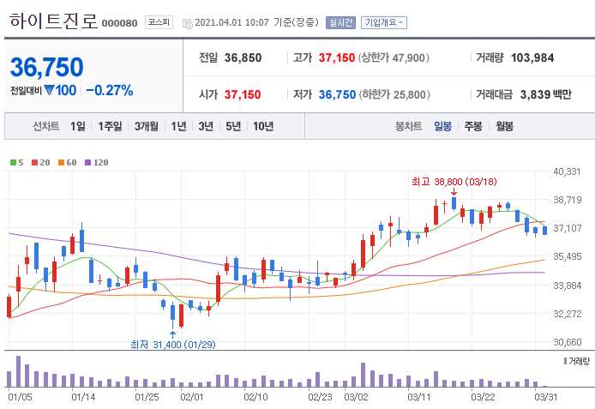The image size is (595, 409).
Task: Click the current price 36,750
Action: click(46, 67)
